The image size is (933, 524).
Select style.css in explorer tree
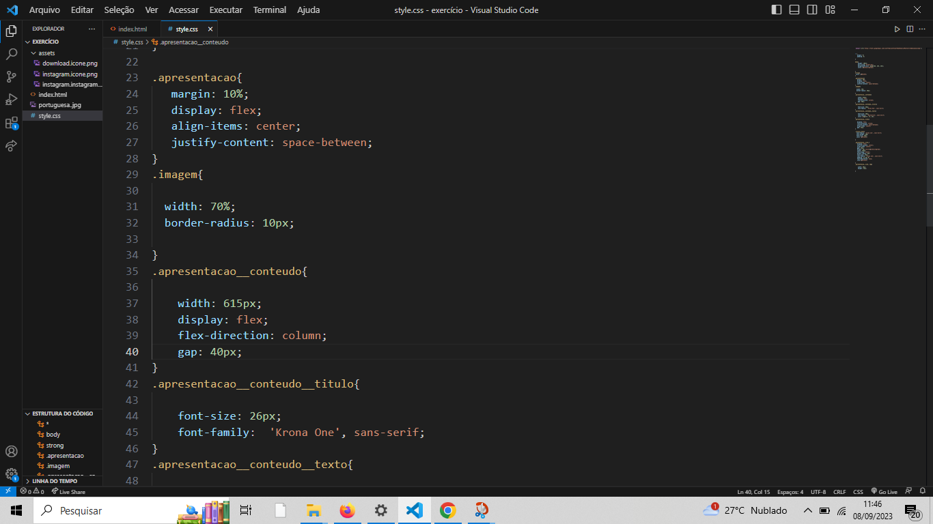pos(62,116)
